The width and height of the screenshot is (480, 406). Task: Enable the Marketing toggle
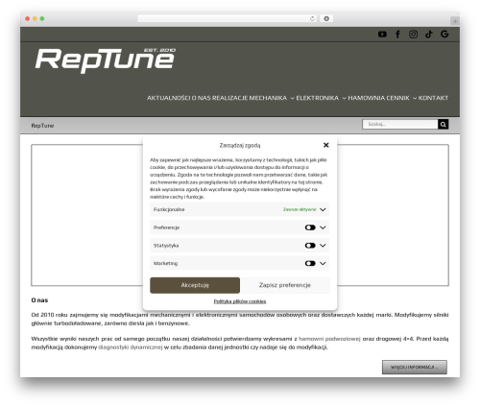[x=310, y=263]
